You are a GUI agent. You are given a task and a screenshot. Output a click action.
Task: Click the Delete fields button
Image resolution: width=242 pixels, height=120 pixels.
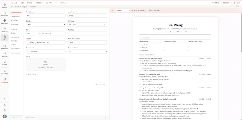101,85
